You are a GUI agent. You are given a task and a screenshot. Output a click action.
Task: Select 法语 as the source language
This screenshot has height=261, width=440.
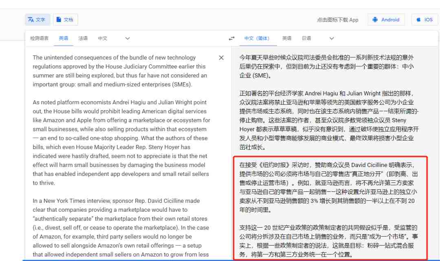pos(83,38)
